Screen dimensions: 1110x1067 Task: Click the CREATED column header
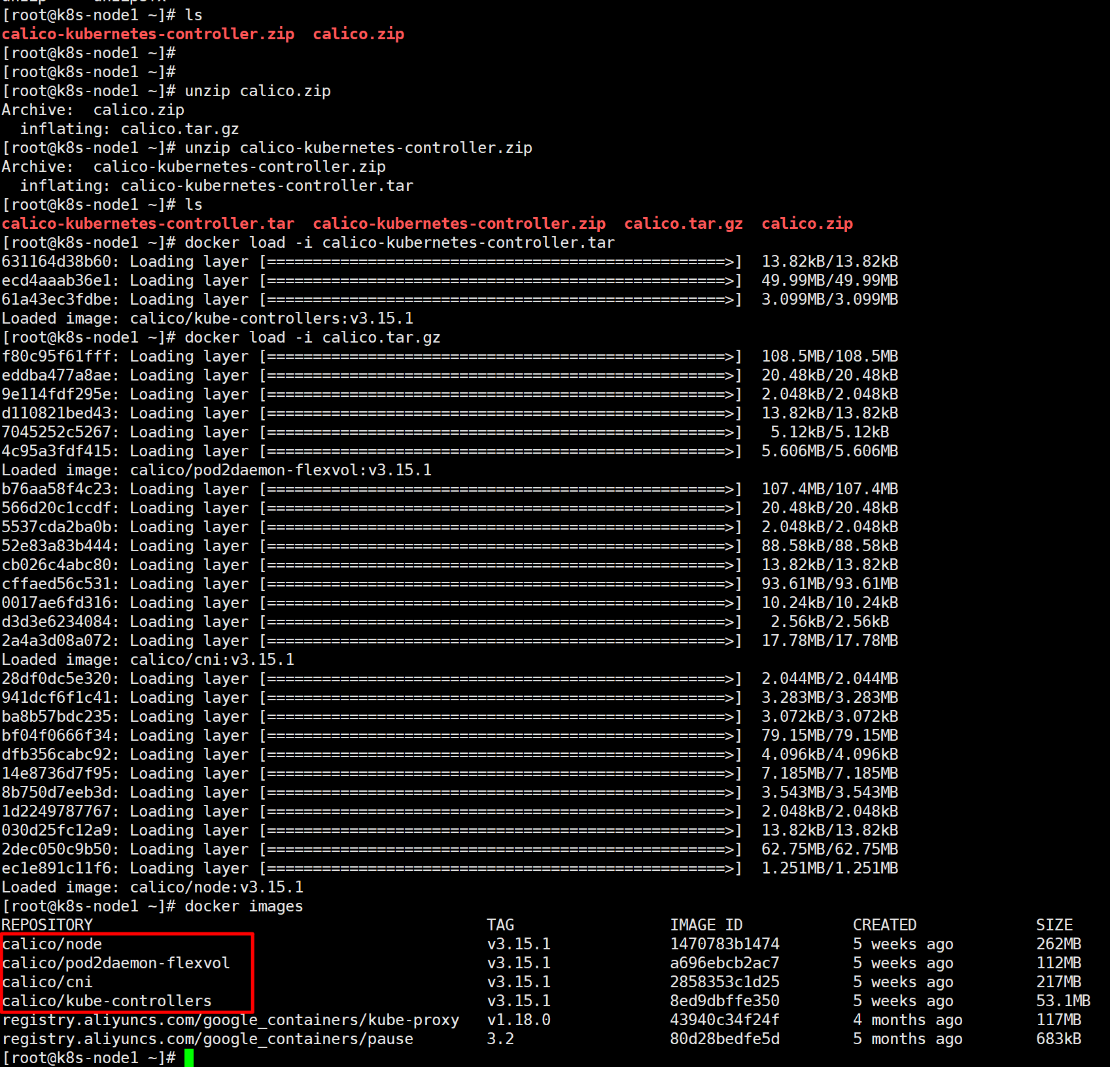885,925
